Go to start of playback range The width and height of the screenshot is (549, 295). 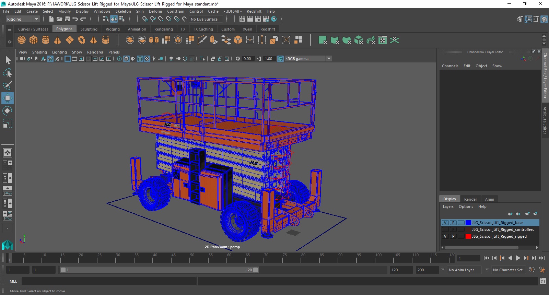tap(487, 258)
